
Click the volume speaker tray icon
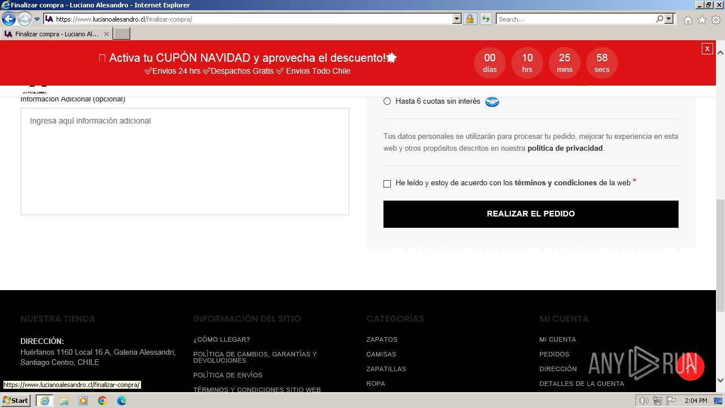tap(644, 401)
